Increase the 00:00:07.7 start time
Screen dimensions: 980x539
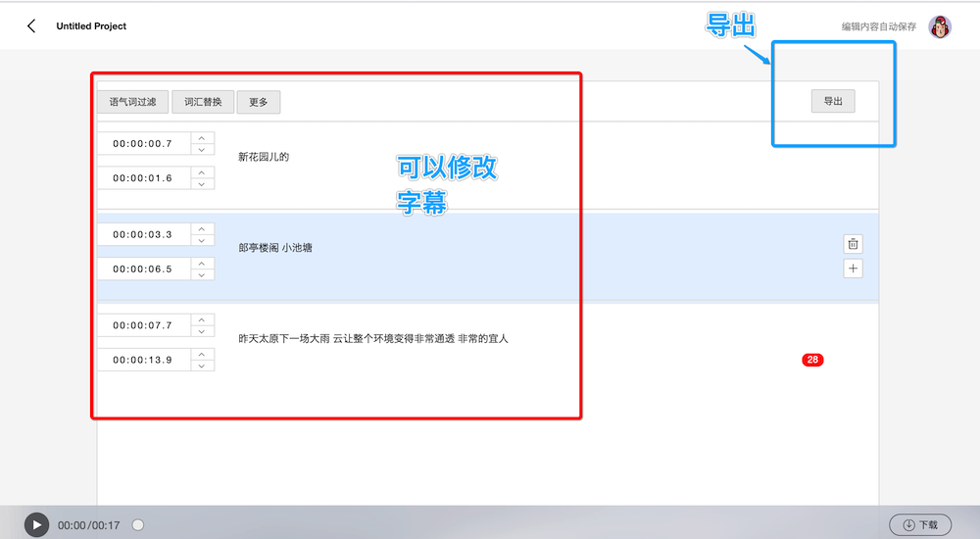(201, 319)
